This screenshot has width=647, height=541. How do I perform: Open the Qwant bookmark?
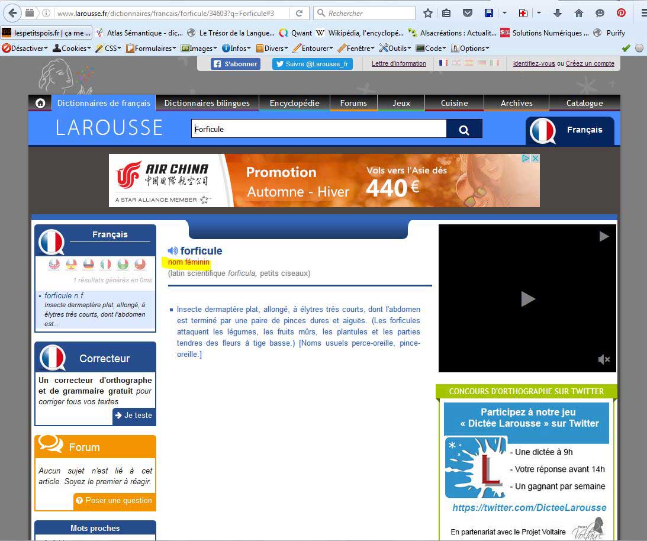(x=295, y=33)
